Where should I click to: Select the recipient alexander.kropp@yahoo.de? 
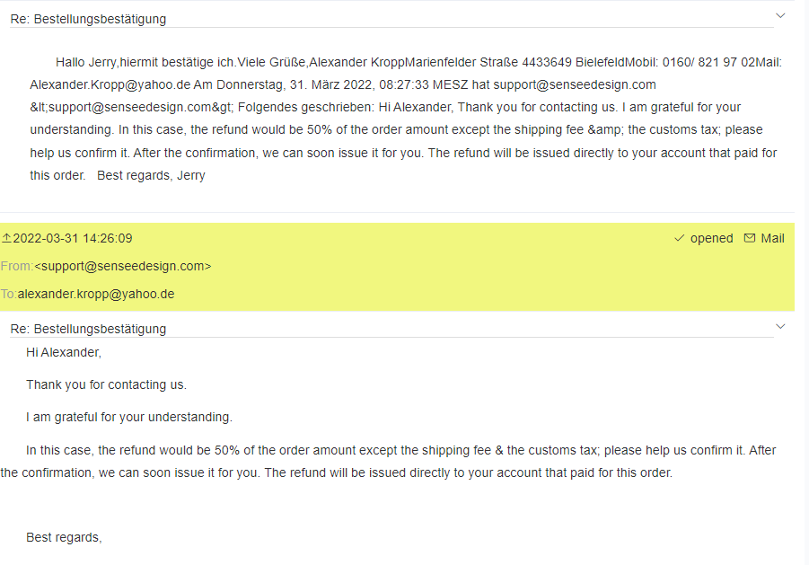tap(96, 294)
